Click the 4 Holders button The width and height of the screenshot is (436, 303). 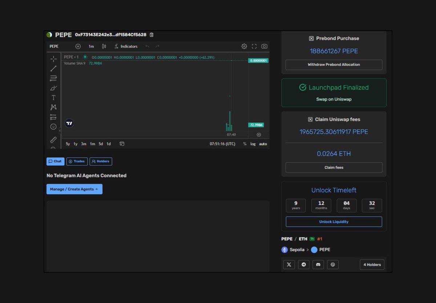tap(372, 264)
